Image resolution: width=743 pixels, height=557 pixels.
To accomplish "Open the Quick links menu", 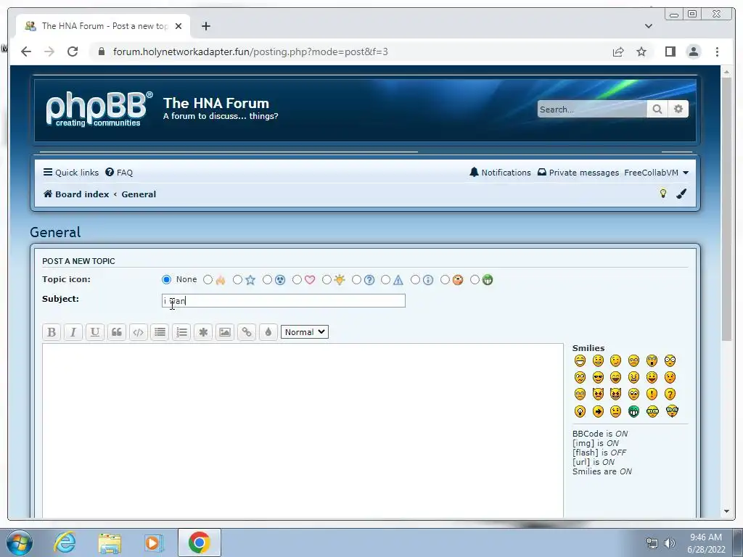I will [x=71, y=173].
